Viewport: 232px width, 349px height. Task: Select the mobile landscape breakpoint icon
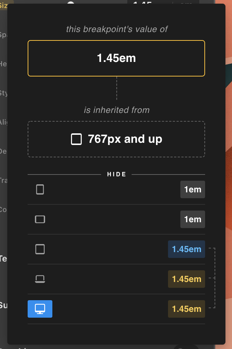pyautogui.click(x=40, y=219)
